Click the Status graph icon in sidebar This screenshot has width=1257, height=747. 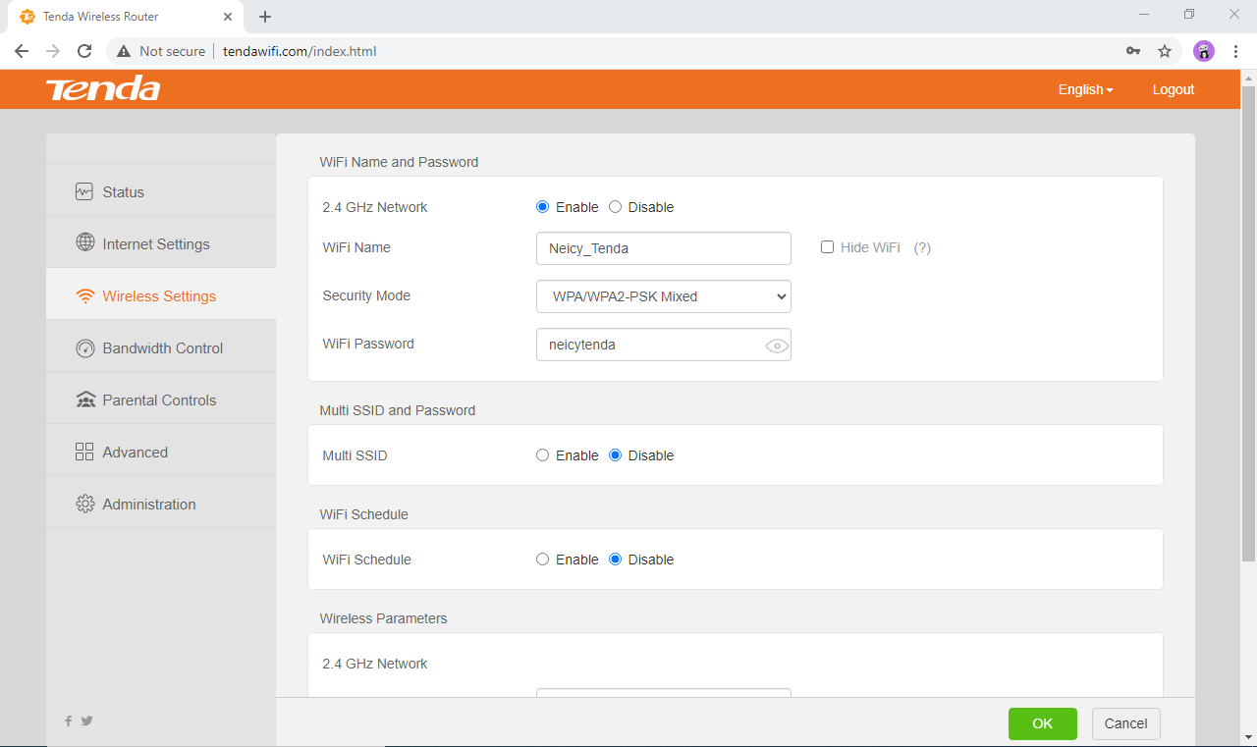pos(84,191)
